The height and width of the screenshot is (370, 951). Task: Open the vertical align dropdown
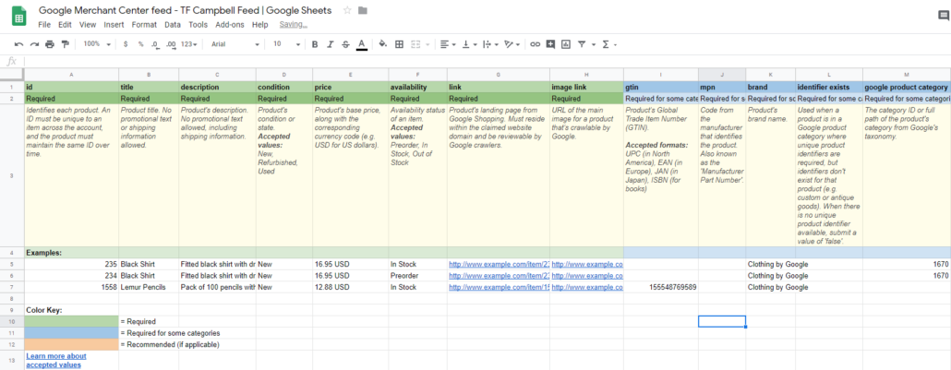(x=469, y=44)
